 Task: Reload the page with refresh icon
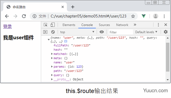click(x=24, y=16)
